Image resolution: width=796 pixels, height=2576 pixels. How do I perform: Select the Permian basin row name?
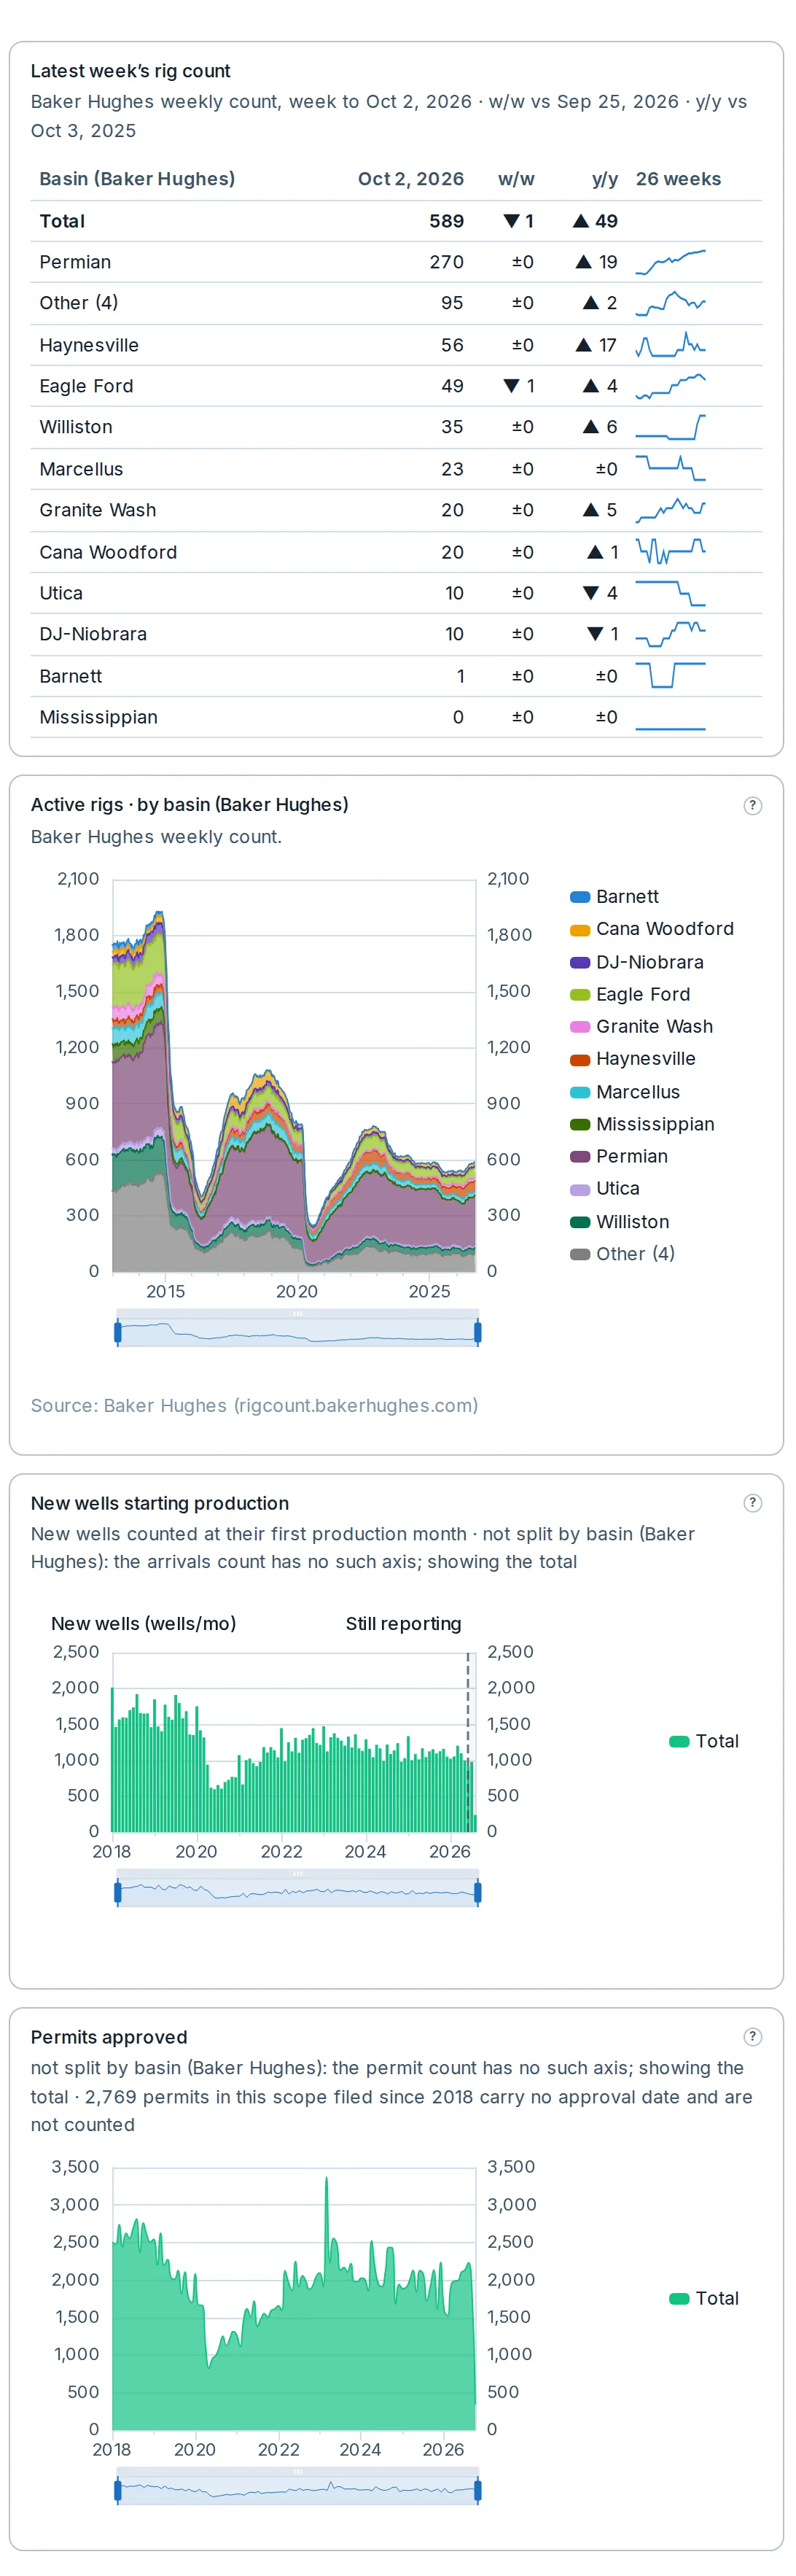[x=75, y=262]
